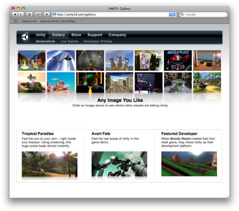Click the Avert Fate heading
Screen dimensions: 239x211
pos(101,134)
